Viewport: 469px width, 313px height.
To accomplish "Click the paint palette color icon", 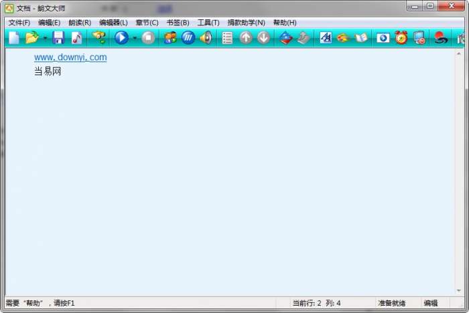I will coord(343,38).
